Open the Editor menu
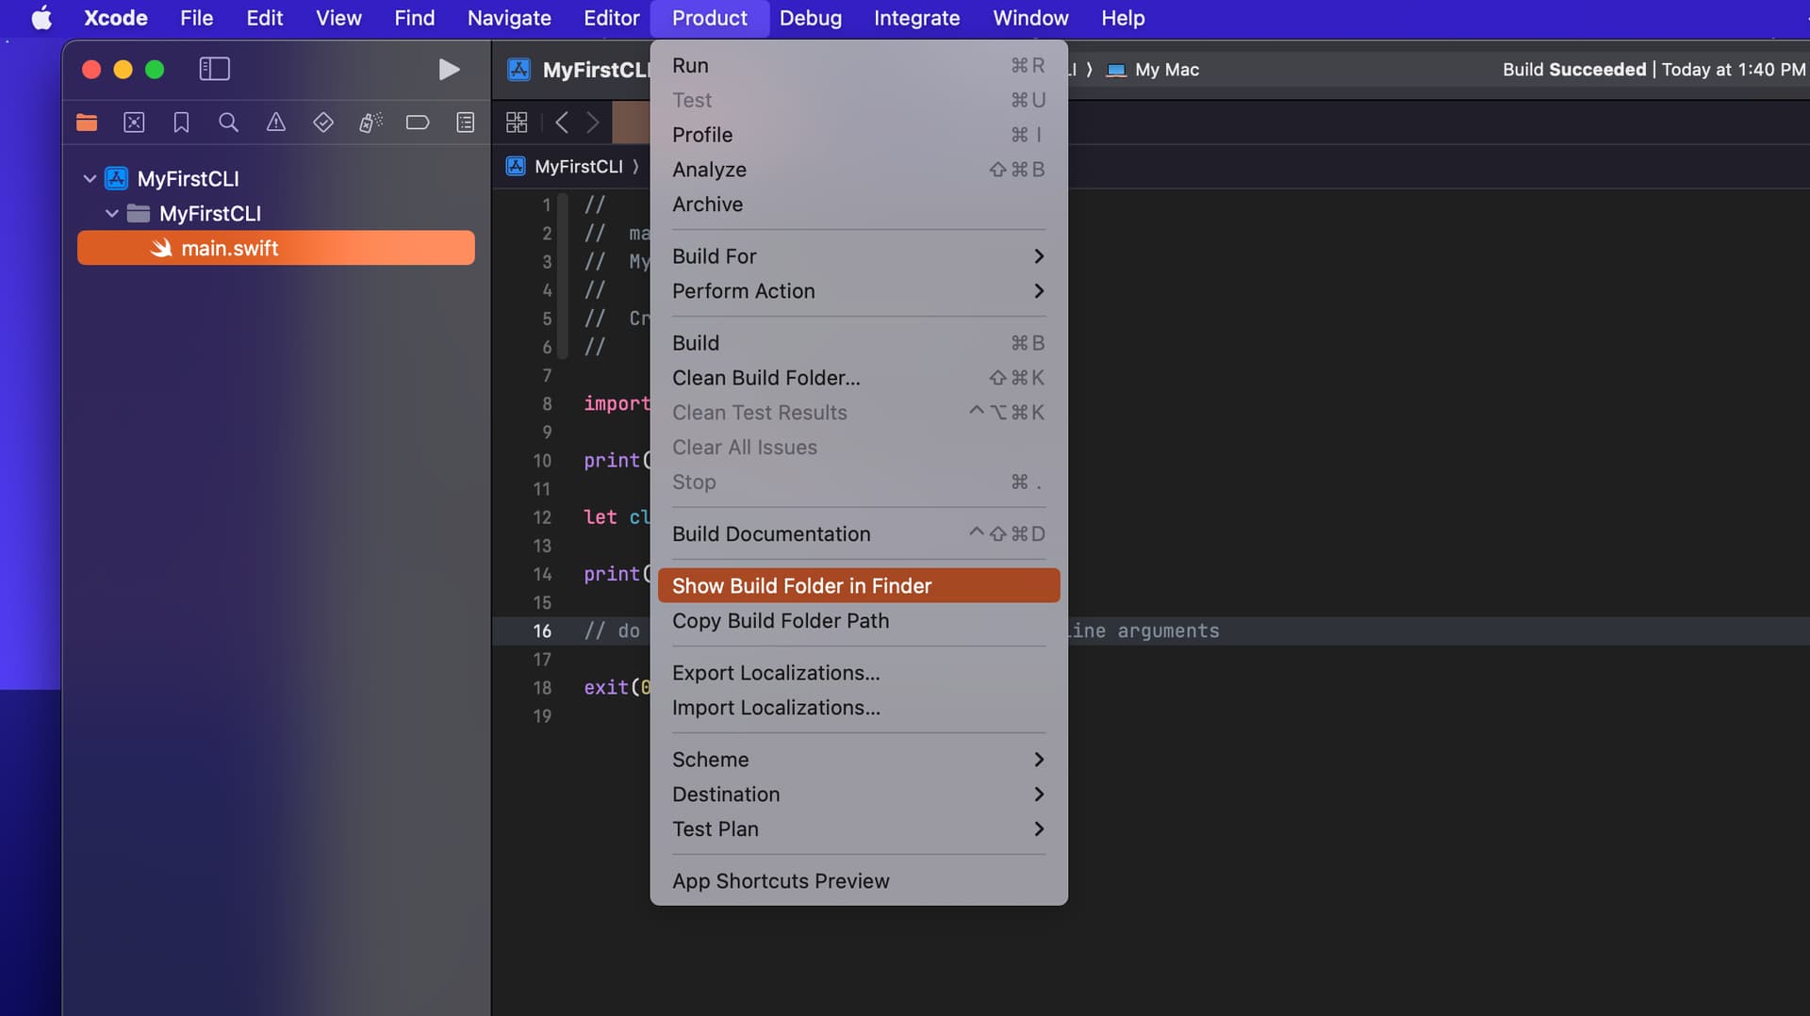This screenshot has height=1016, width=1810. (x=612, y=18)
